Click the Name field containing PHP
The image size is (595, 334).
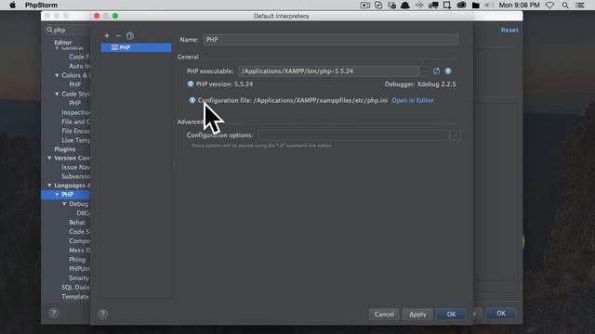[331, 40]
